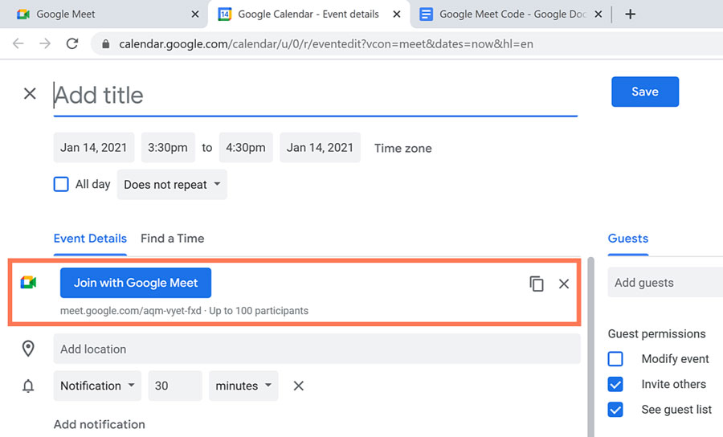Uncheck See guest list permission

(x=615, y=410)
